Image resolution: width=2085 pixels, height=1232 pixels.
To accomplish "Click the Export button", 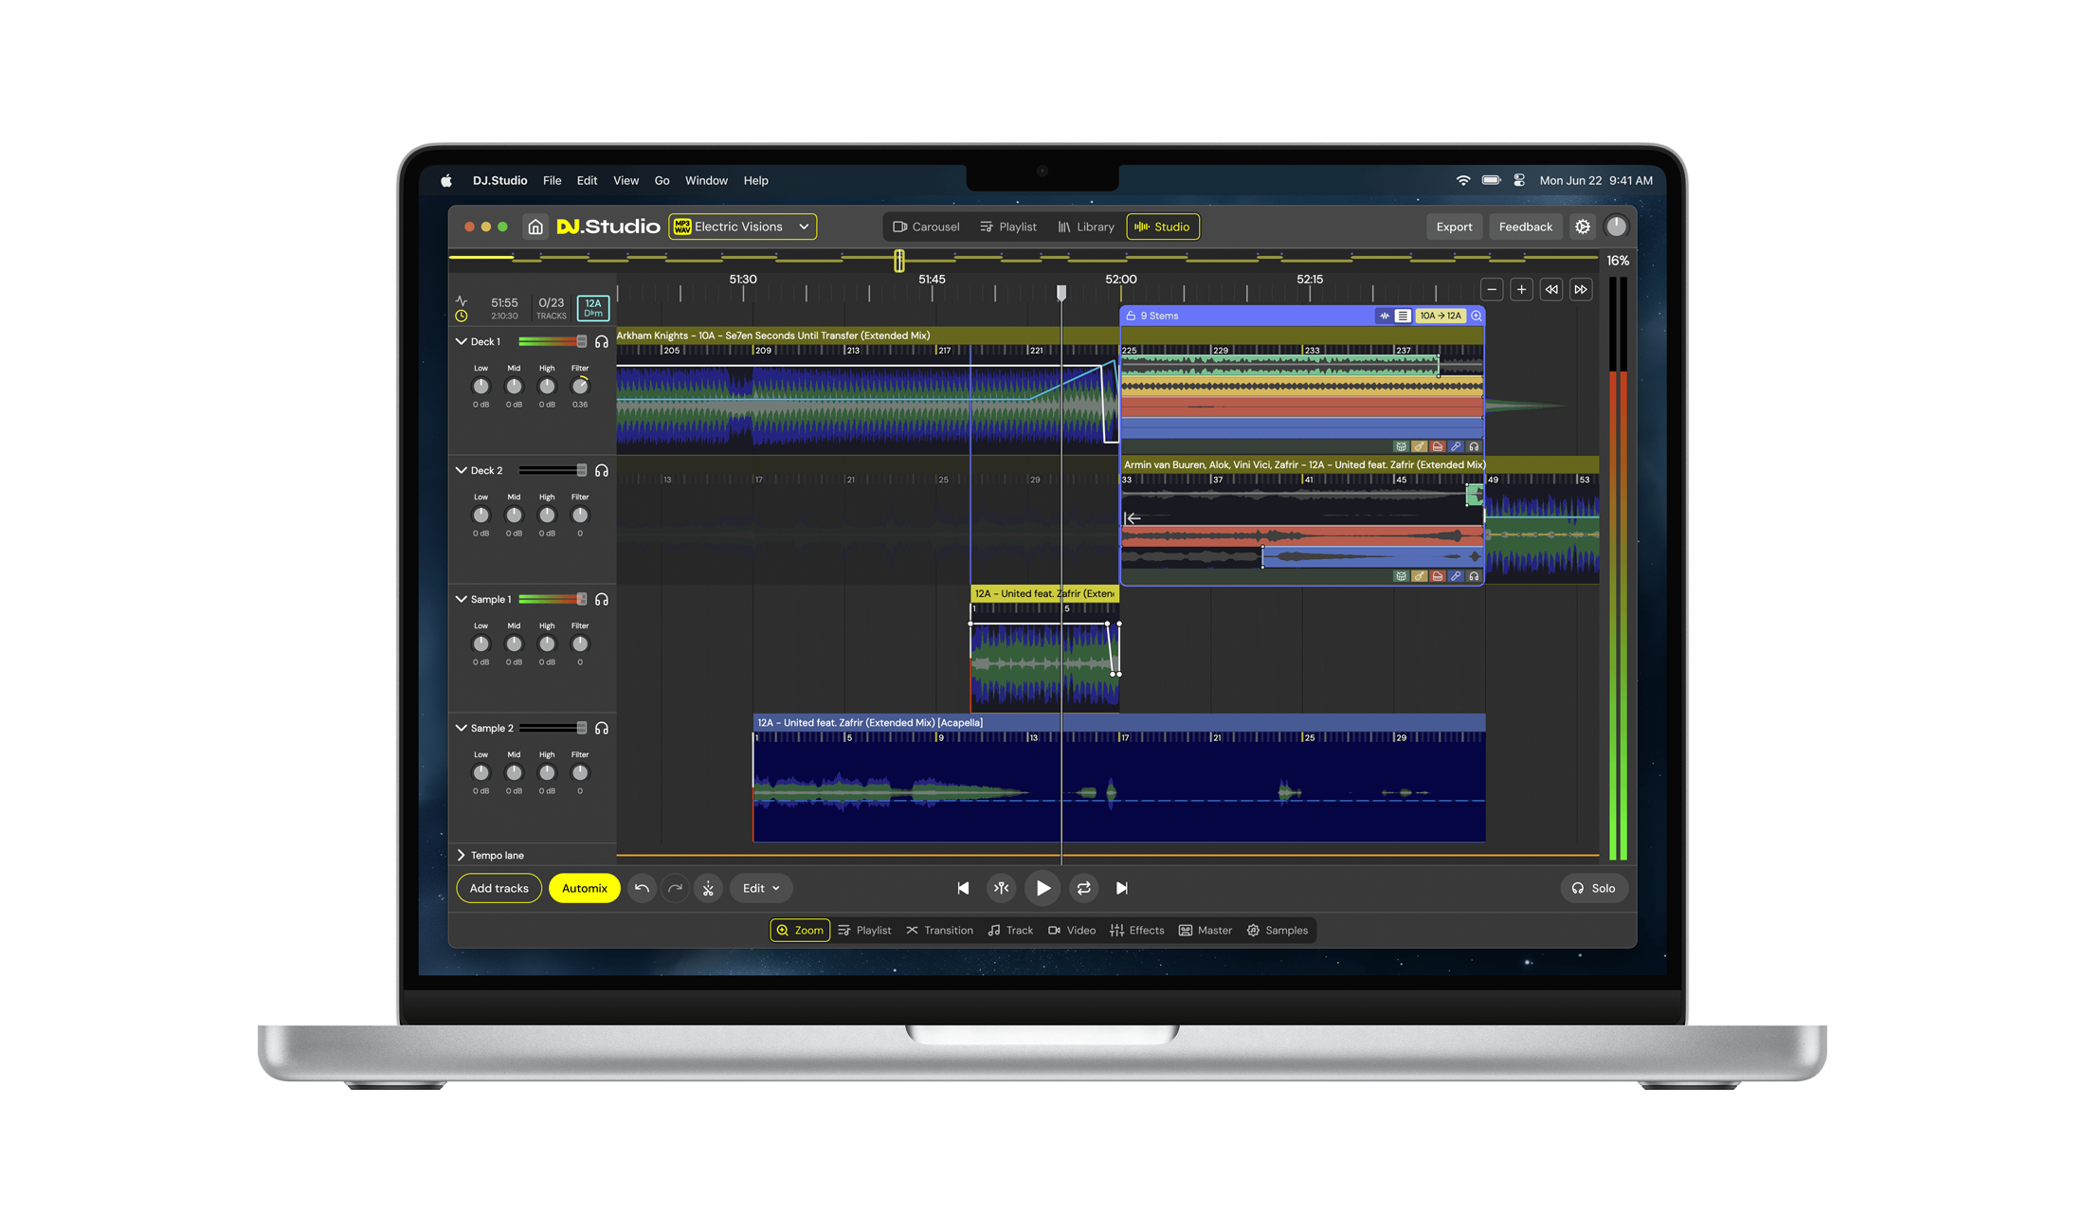I will (x=1453, y=226).
